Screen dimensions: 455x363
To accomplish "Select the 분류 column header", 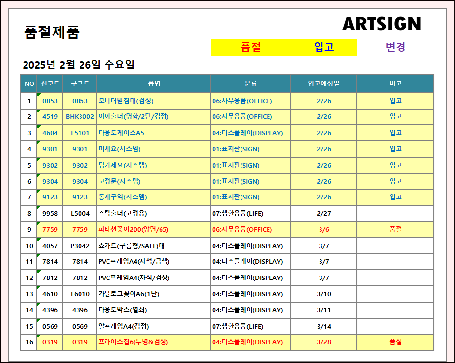I will (x=250, y=84).
